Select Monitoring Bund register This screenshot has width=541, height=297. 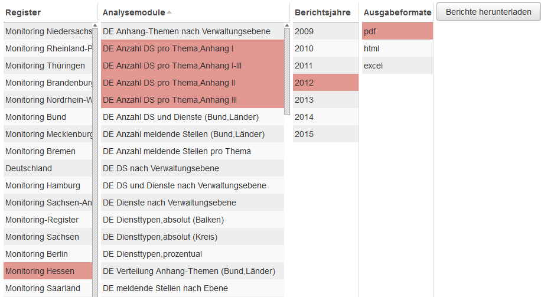[x=48, y=117]
